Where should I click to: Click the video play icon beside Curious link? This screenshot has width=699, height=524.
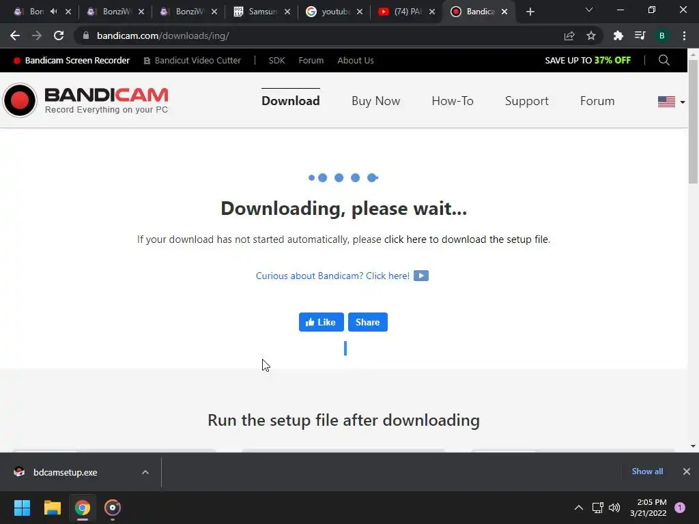(x=420, y=276)
